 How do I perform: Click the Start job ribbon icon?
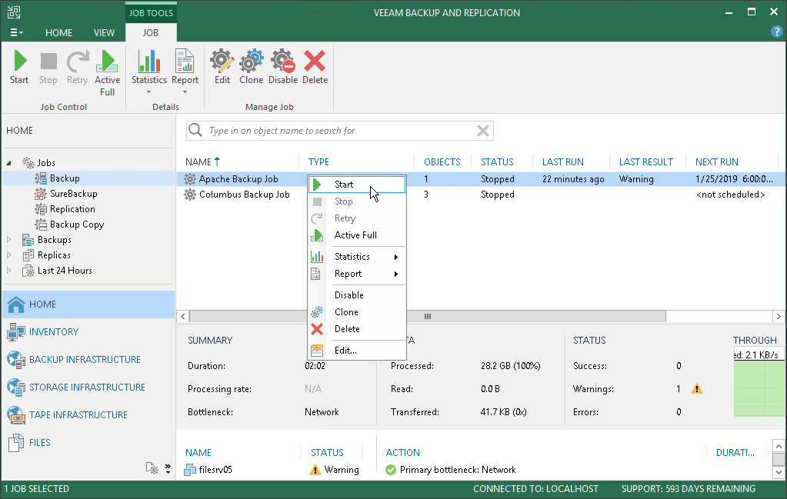19,67
